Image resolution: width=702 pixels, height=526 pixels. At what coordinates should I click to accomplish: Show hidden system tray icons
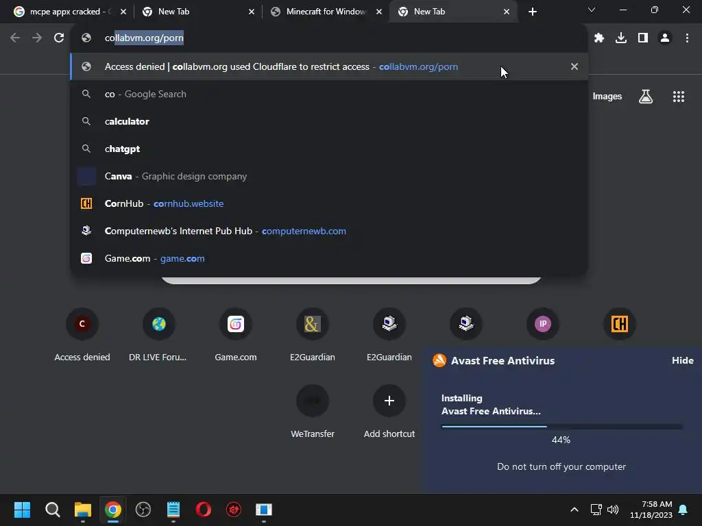[x=574, y=510]
